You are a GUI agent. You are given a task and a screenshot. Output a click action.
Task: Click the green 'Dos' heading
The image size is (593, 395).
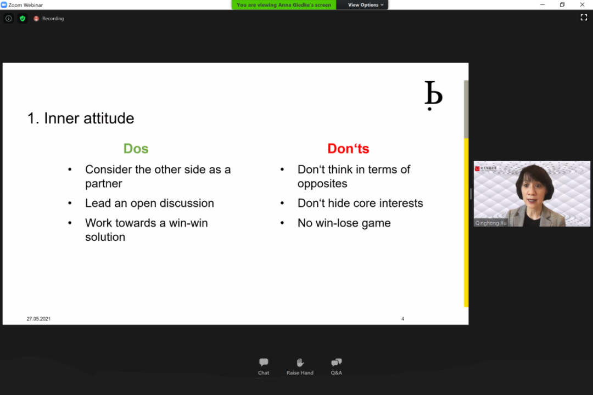[136, 149]
